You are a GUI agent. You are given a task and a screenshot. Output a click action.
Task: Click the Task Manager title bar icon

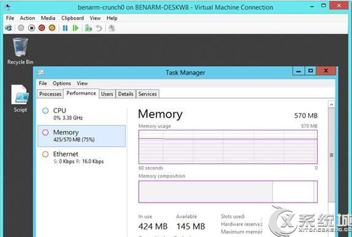tap(40, 72)
